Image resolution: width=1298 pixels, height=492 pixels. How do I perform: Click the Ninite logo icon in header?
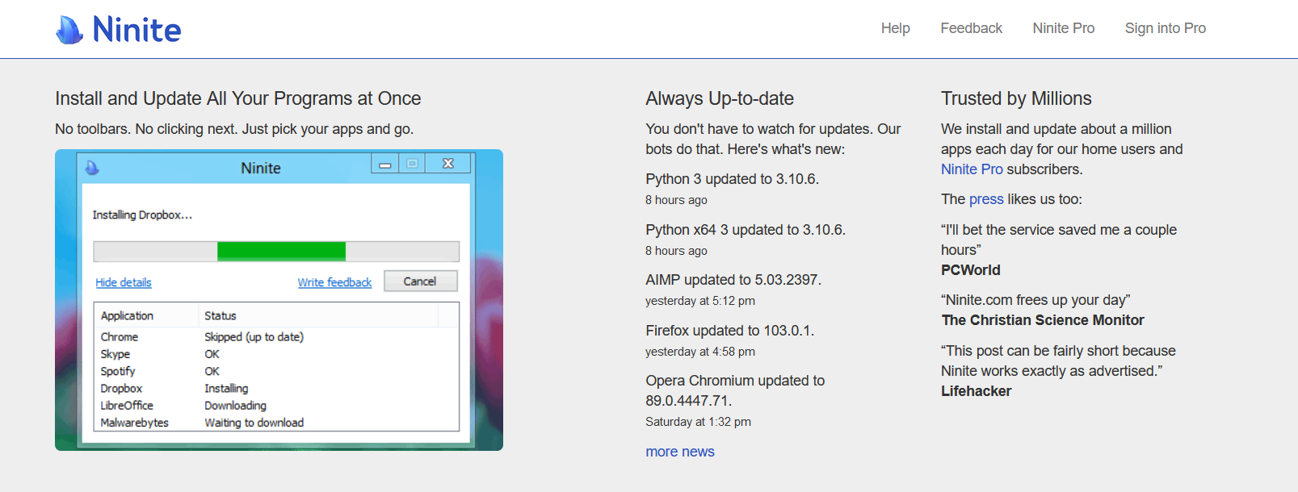[69, 30]
